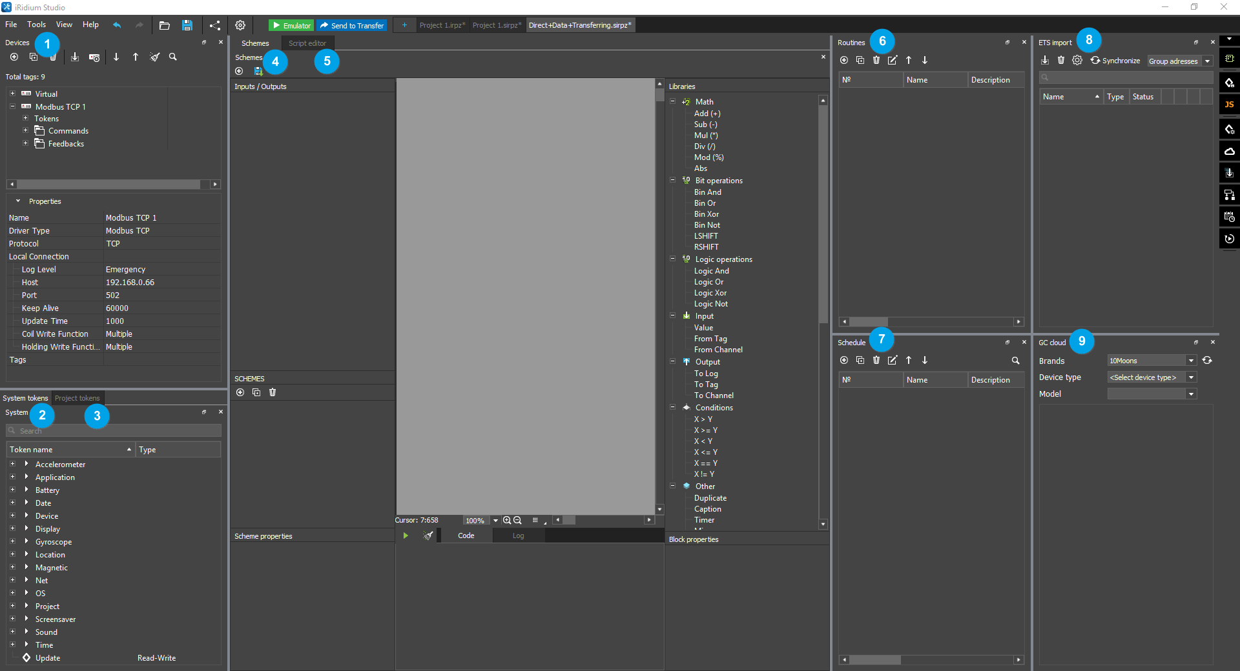
Task: Click the Synchronize icon in ETS import panel
Action: (1095, 60)
